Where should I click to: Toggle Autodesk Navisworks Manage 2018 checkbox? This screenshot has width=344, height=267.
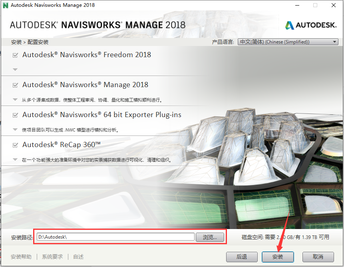[x=15, y=85]
